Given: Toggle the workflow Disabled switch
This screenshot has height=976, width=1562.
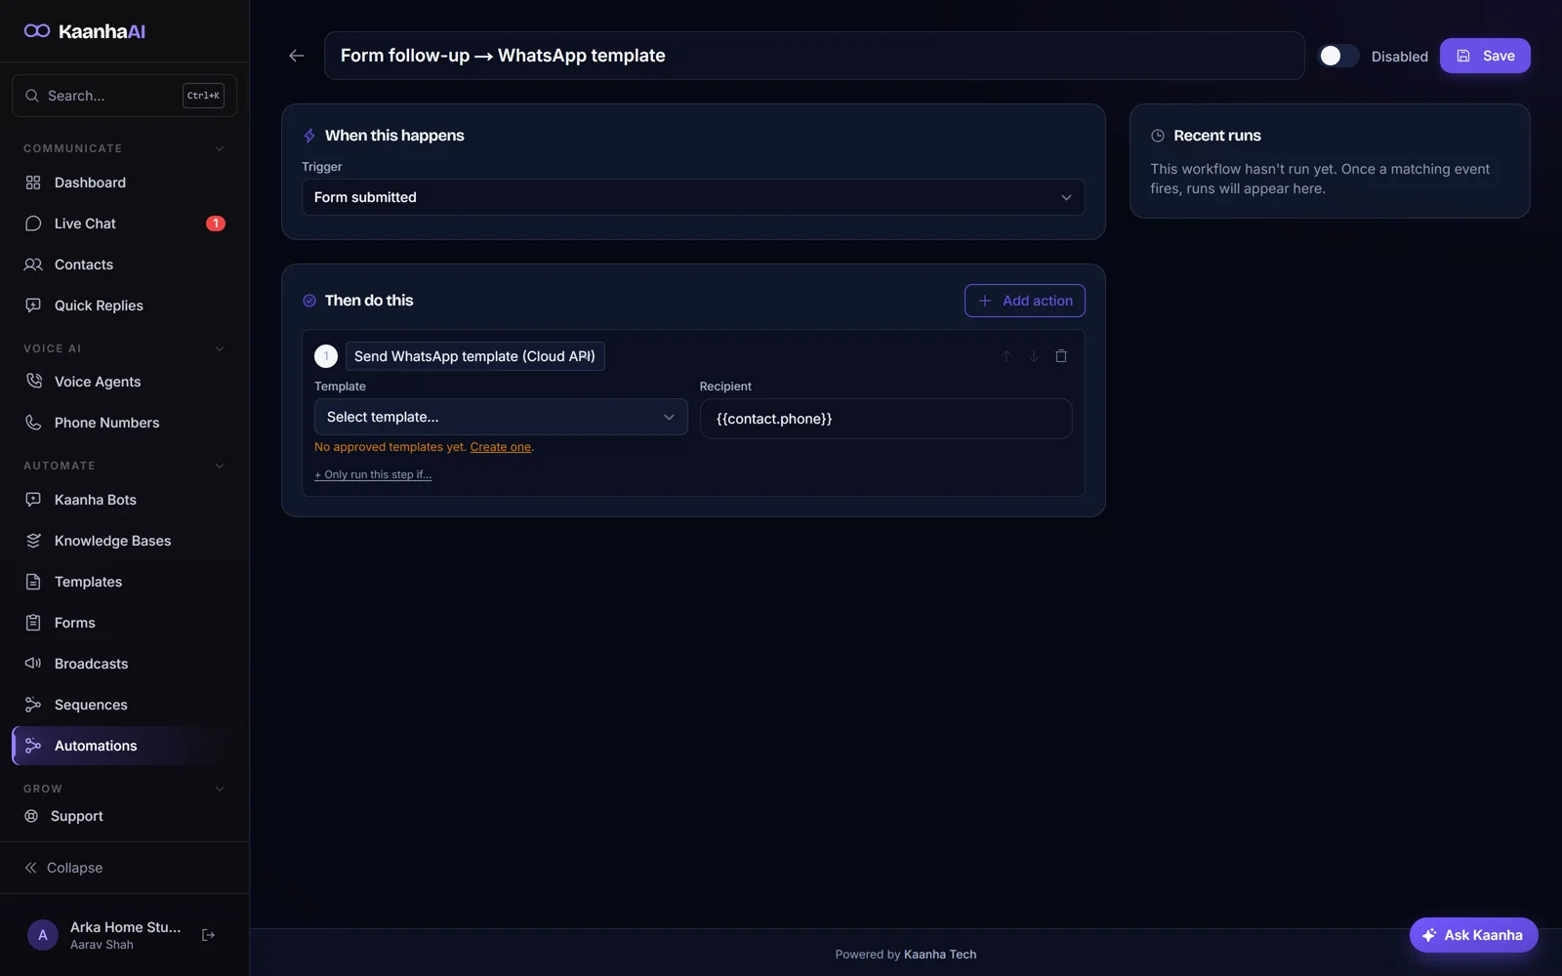Looking at the screenshot, I should coord(1338,56).
